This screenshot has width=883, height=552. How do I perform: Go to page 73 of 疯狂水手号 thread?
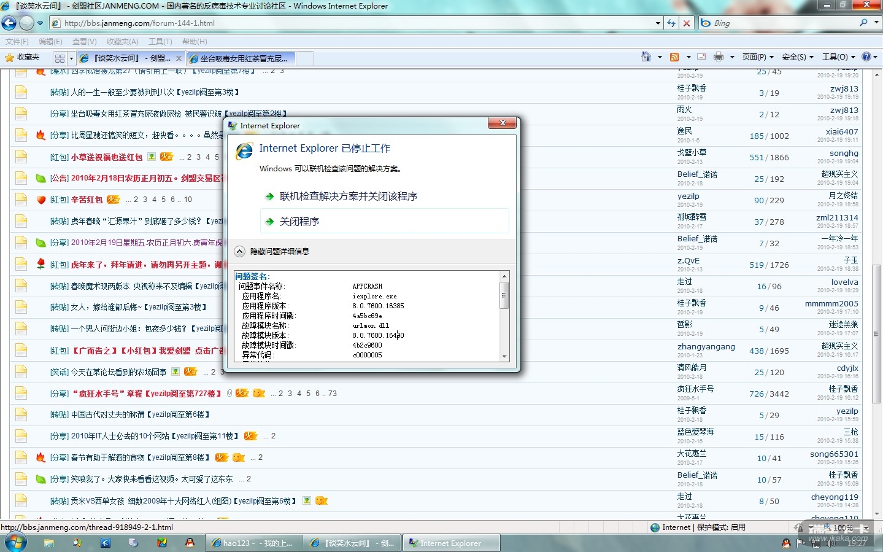tap(333, 394)
